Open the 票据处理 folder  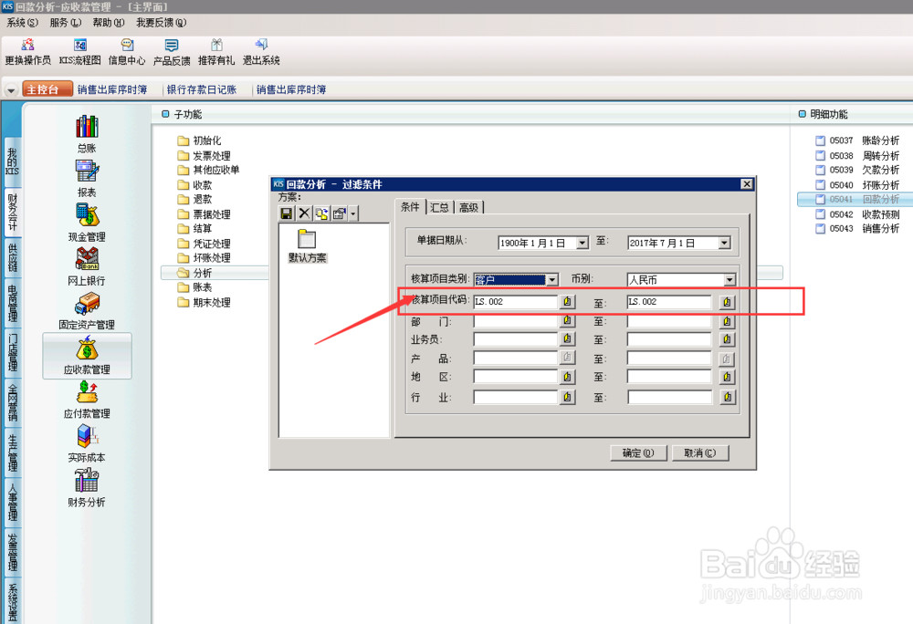coord(204,214)
